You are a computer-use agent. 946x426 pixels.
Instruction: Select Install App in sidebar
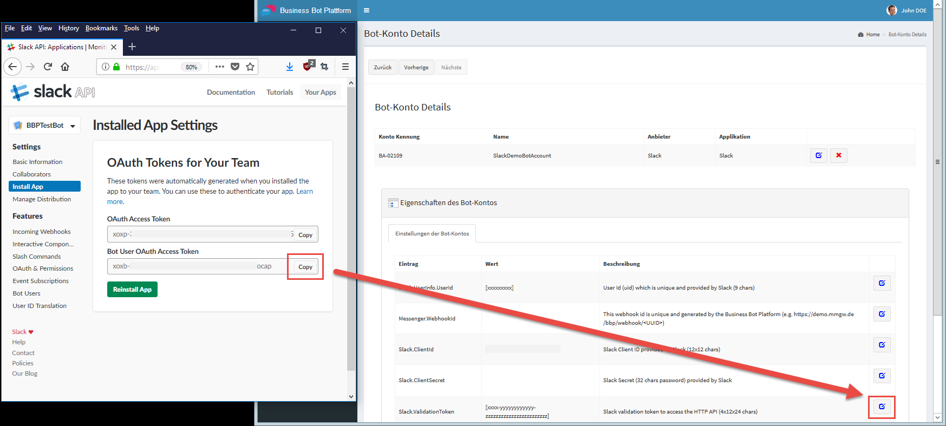(45, 186)
